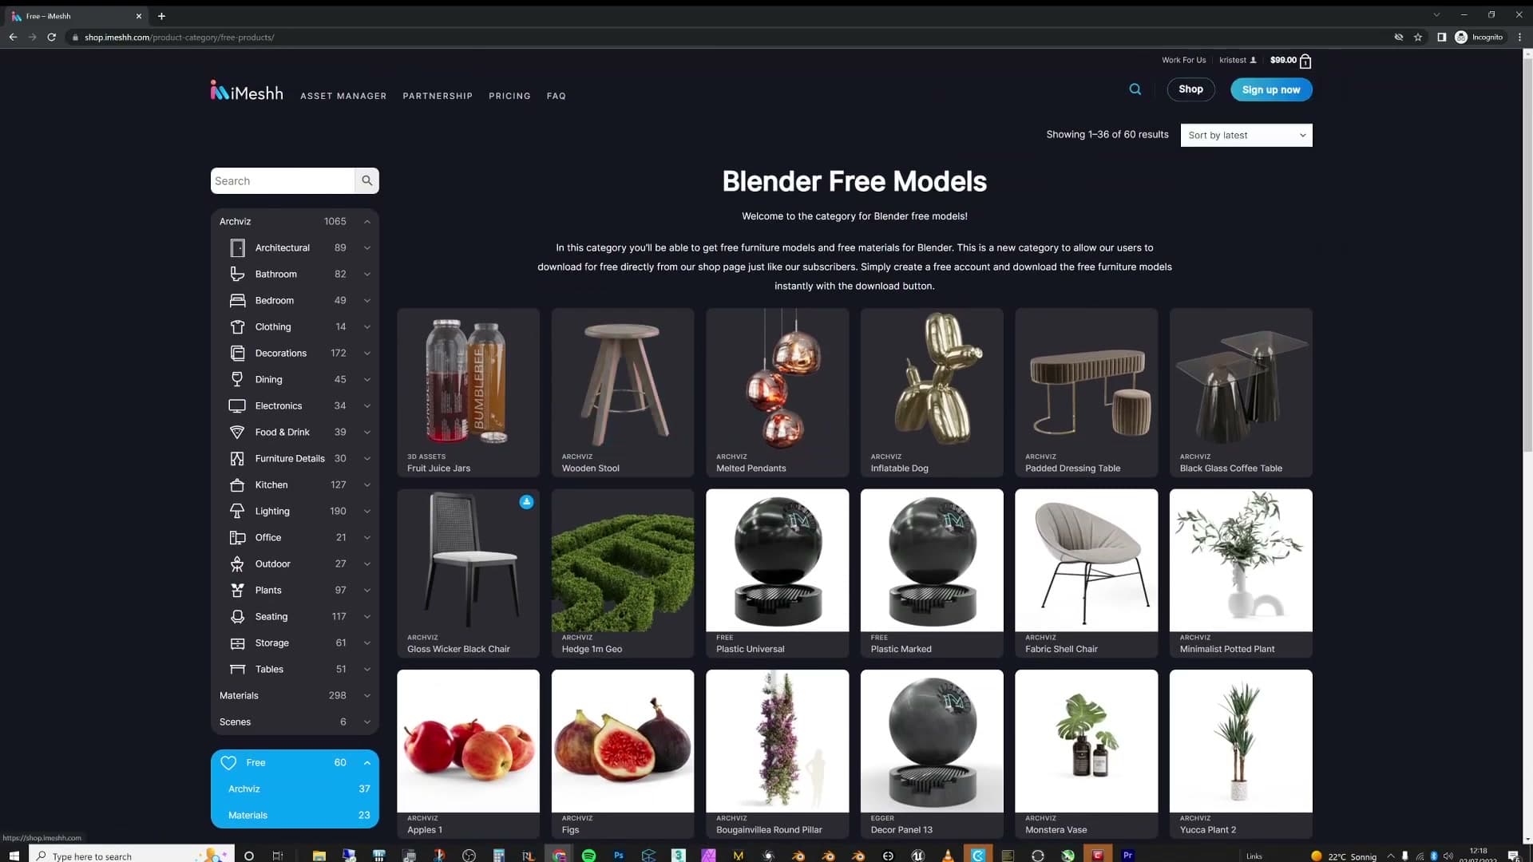This screenshot has width=1533, height=862.
Task: Expand the Decorations subcategory chevron
Action: tap(366, 353)
